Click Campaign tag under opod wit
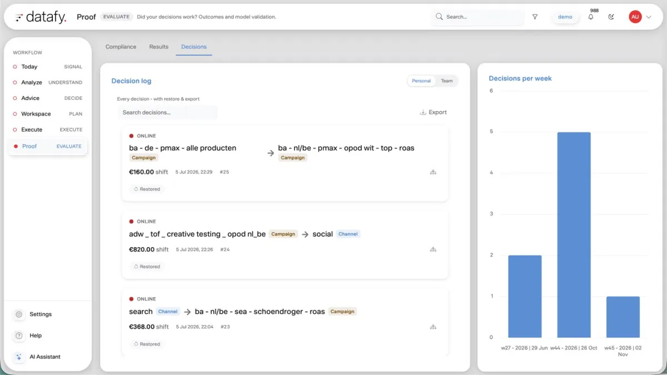The image size is (667, 375). tap(293, 158)
